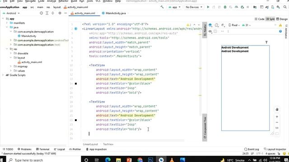Open the Navigate menu
The width and height of the screenshot is (289, 162).
point(30,1)
